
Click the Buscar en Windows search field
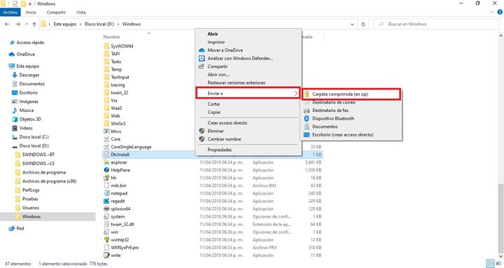[436, 24]
